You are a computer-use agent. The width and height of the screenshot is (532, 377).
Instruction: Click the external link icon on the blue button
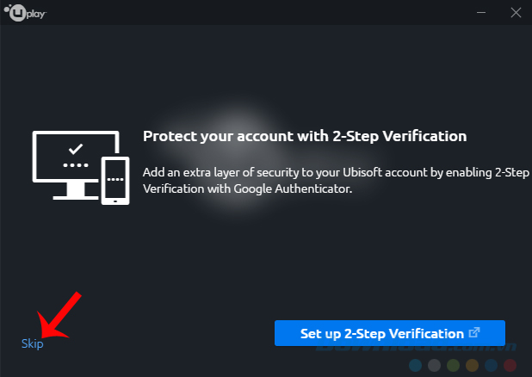(x=473, y=333)
